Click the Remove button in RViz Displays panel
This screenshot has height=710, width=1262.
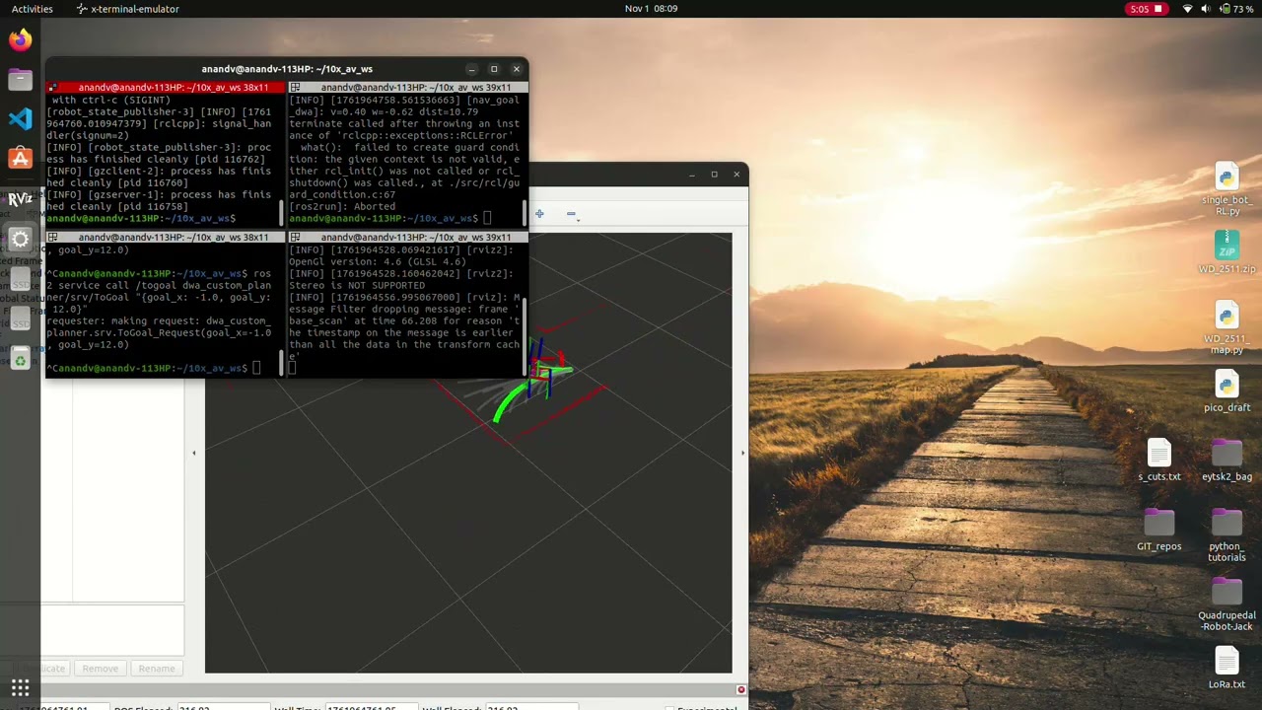pyautogui.click(x=100, y=669)
